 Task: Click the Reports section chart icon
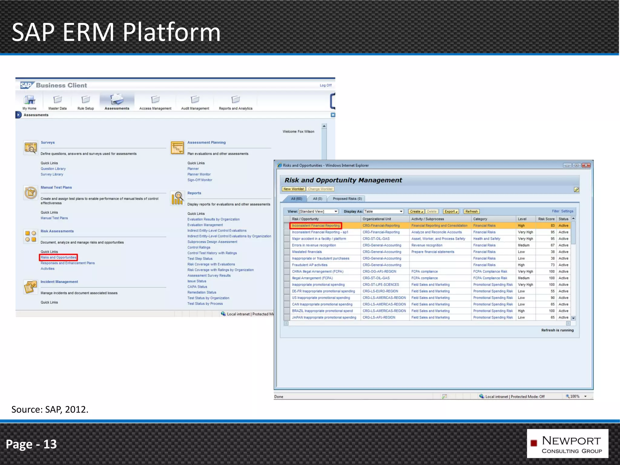pyautogui.click(x=177, y=198)
